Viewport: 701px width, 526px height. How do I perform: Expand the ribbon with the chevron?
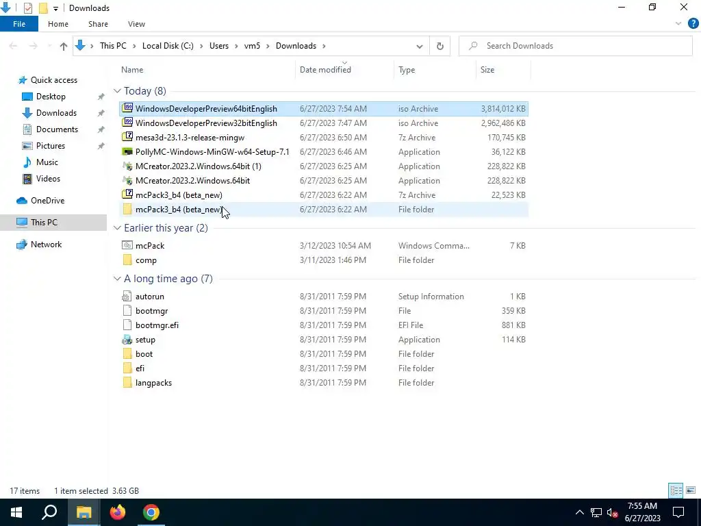pos(678,24)
